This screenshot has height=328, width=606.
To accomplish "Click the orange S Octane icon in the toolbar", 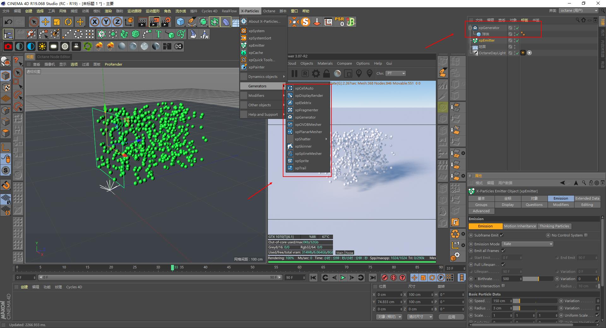I will [x=306, y=22].
